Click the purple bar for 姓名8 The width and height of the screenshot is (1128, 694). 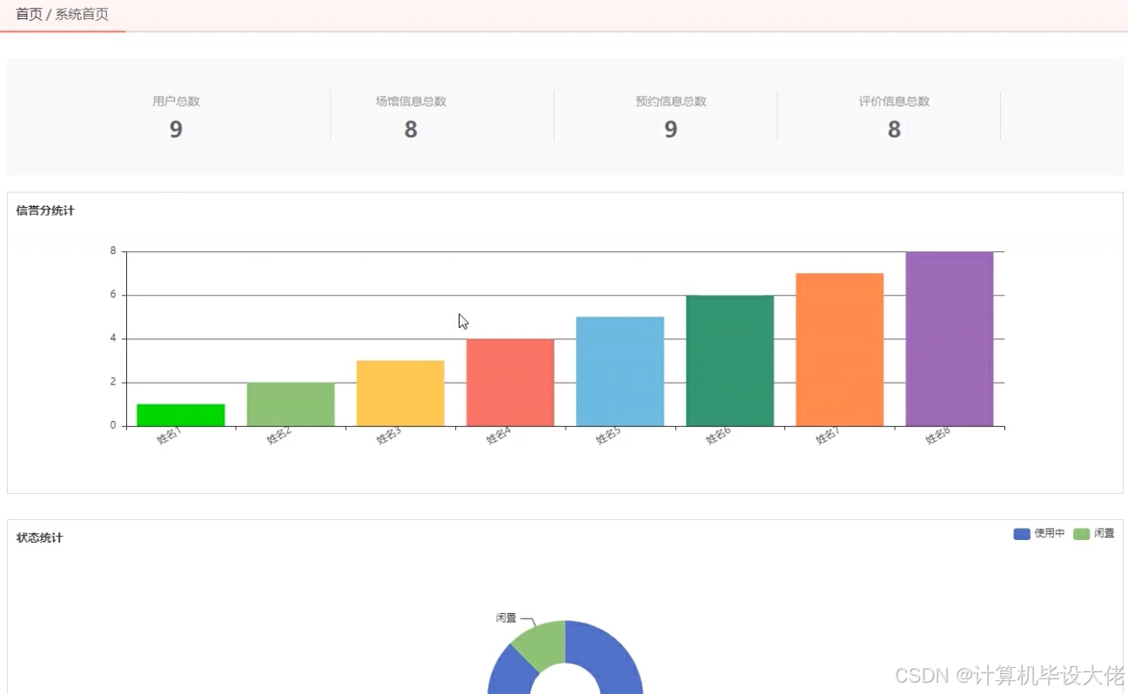[x=950, y=339]
